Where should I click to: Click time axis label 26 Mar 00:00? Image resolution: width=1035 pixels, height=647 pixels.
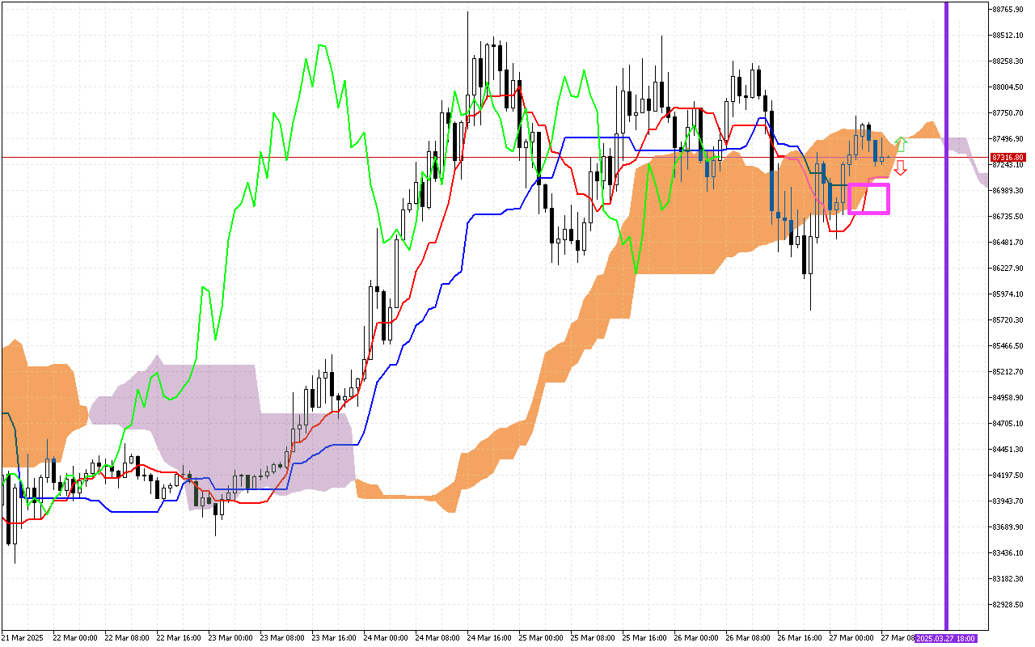tap(696, 638)
